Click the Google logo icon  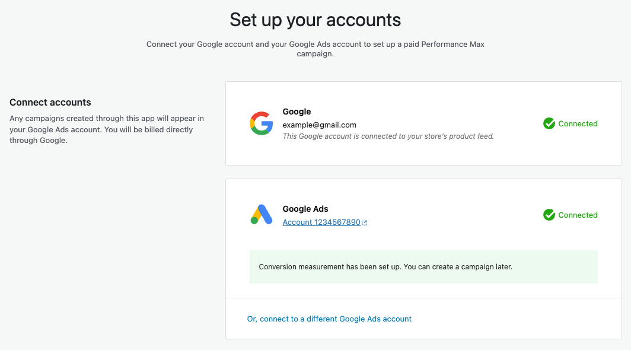(261, 123)
